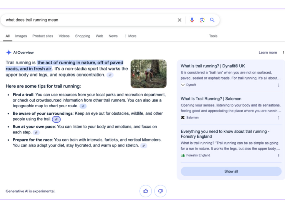Click the 'Prepare for the race' tip

tap(87, 143)
